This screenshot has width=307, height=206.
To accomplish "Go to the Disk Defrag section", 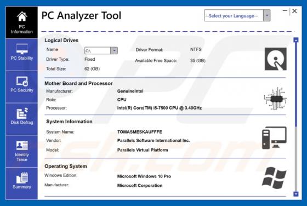I will pyautogui.click(x=22, y=119).
